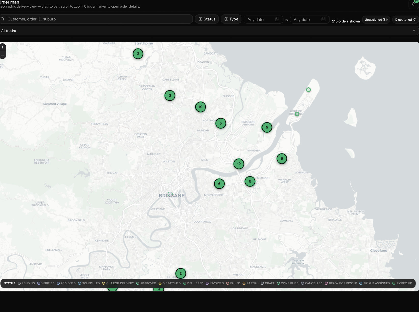Click the calendar icon in end date
The image size is (419, 312).
[x=323, y=19]
